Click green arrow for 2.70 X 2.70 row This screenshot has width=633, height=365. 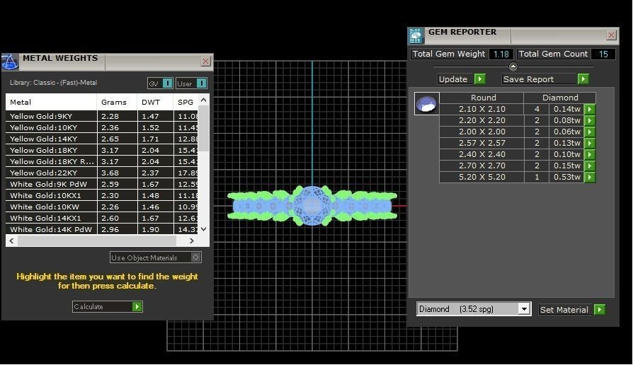point(590,166)
